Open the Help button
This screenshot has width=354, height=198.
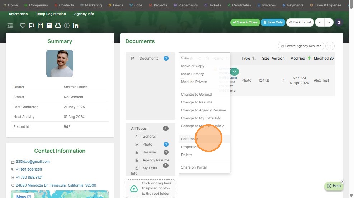tap(334, 186)
